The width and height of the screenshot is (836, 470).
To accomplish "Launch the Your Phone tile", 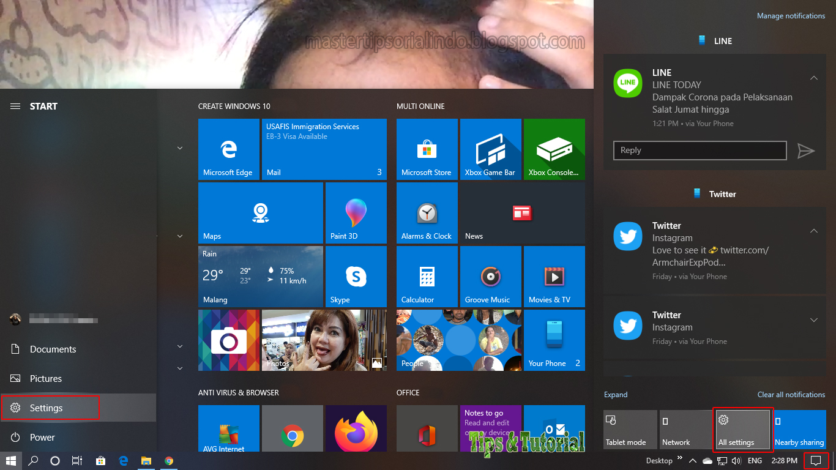I will (x=554, y=340).
